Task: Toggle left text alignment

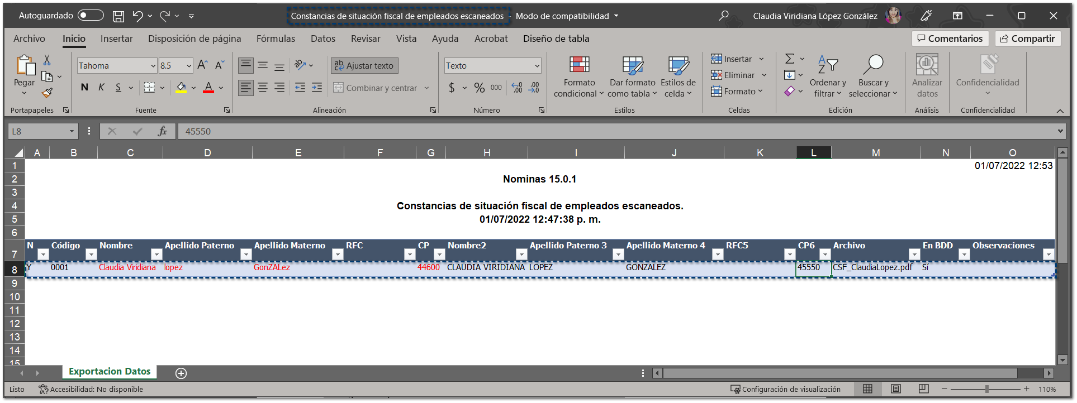Action: point(246,88)
